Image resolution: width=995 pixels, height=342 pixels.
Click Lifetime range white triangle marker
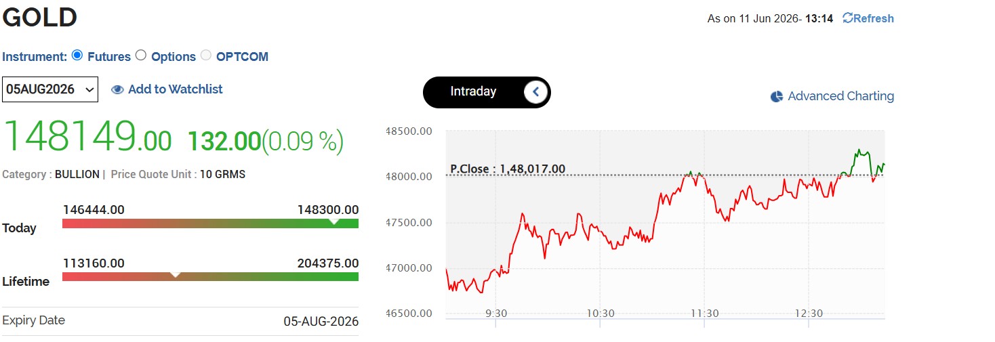[176, 274]
